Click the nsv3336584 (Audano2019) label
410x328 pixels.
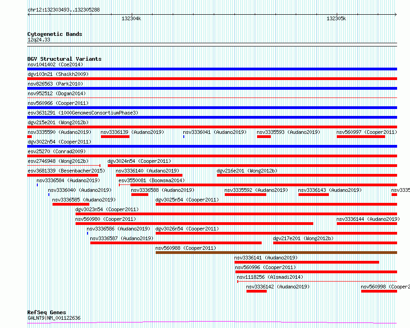(x=68, y=180)
